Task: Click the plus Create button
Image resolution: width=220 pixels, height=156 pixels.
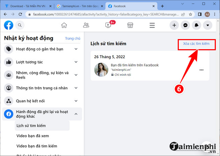Action: point(174,25)
